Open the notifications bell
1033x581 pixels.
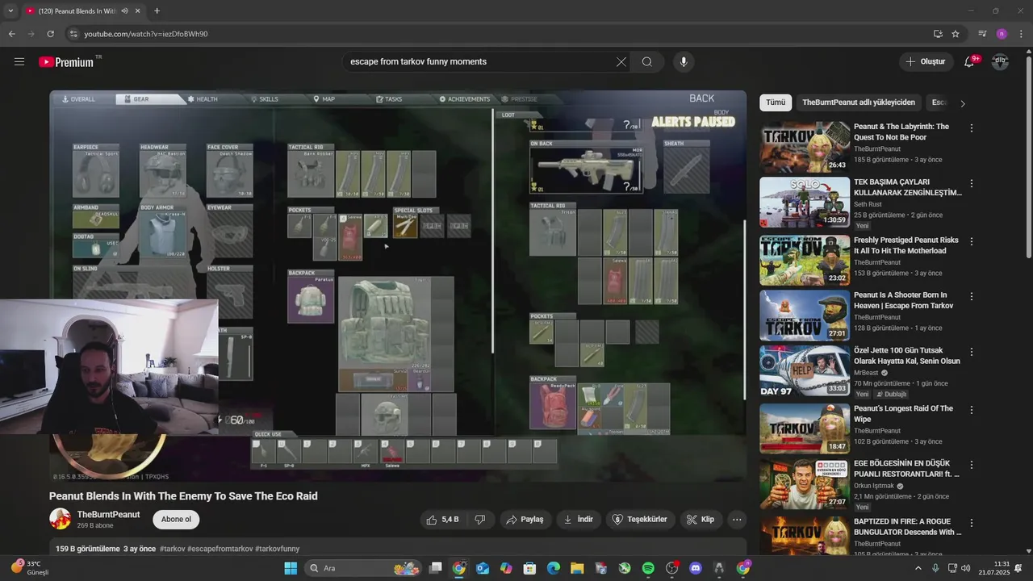[x=969, y=61]
